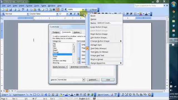The image size is (178, 100).
Task: Click the Cut scissors icon
Action: click(x=27, y=10)
